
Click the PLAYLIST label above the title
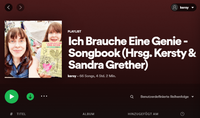click(x=74, y=32)
